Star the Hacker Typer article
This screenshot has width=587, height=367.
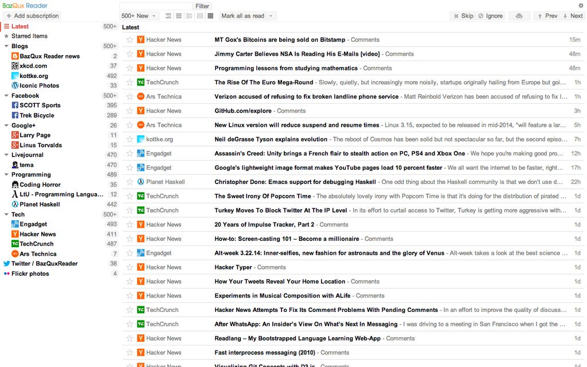point(129,267)
